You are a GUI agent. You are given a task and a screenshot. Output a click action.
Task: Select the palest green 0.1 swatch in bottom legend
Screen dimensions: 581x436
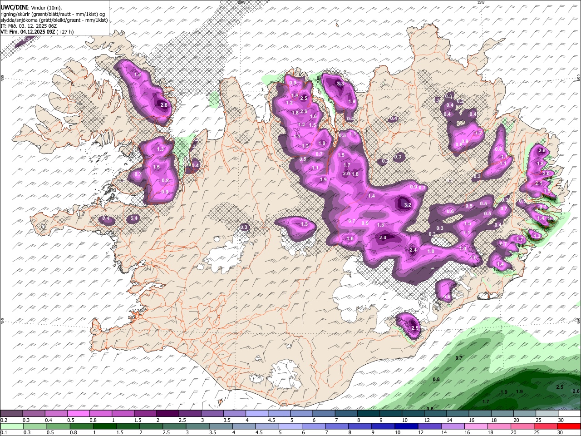tap(11, 426)
